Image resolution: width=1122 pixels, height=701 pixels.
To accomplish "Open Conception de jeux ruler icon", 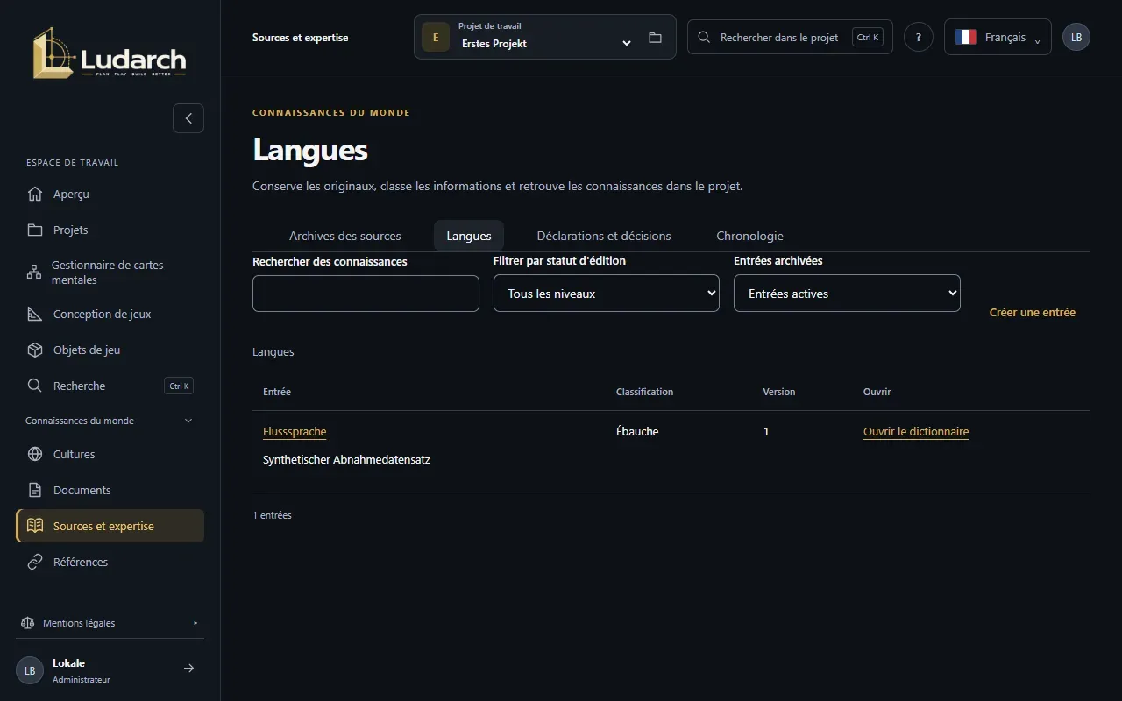I will [35, 314].
